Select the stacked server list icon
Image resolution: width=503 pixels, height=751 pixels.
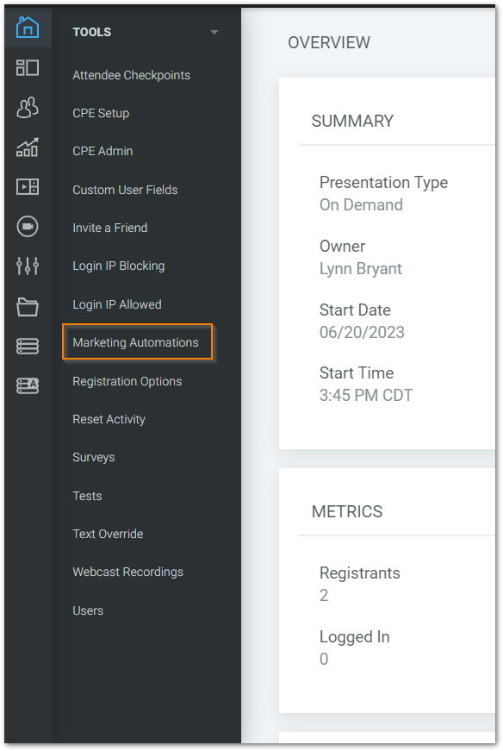pyautogui.click(x=28, y=346)
